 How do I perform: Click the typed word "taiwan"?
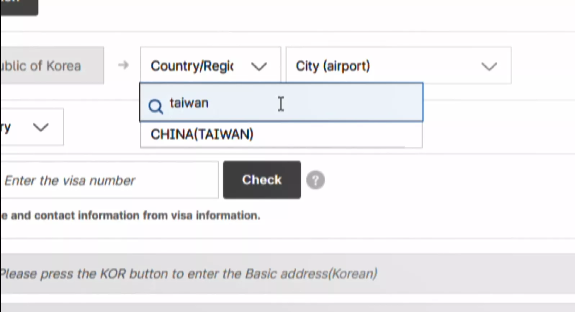click(189, 103)
